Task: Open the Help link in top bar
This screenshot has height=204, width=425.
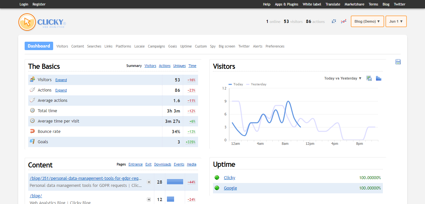Action: tap(267, 4)
